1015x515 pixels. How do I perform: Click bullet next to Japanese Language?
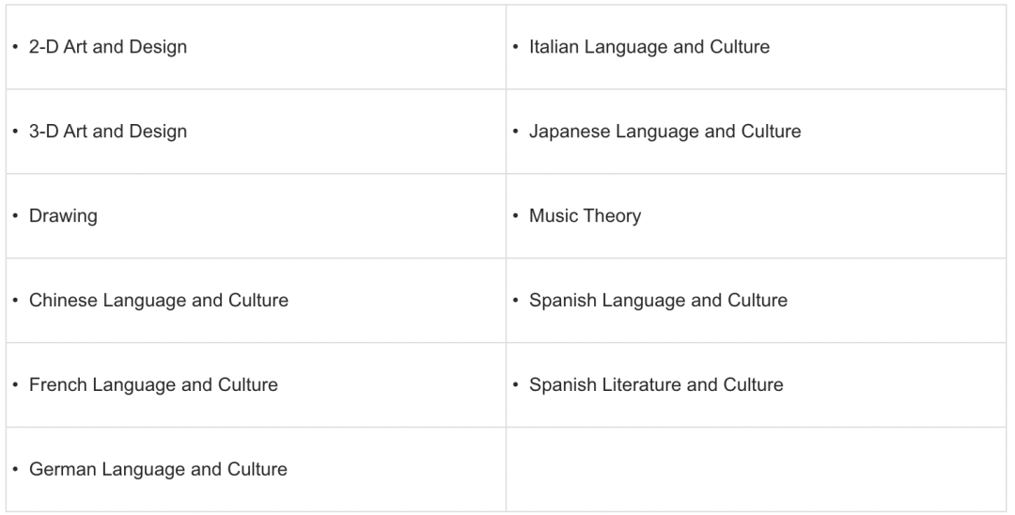516,131
